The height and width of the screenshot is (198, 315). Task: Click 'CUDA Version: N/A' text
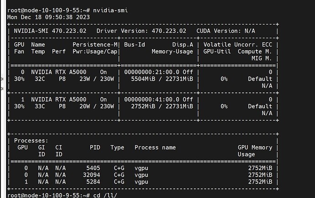pos(226,31)
